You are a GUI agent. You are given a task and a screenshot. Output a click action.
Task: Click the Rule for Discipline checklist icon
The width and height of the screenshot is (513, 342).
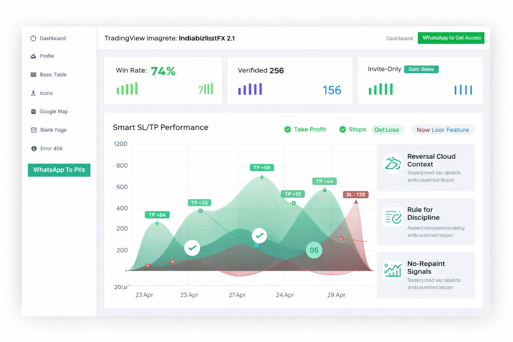[393, 217]
